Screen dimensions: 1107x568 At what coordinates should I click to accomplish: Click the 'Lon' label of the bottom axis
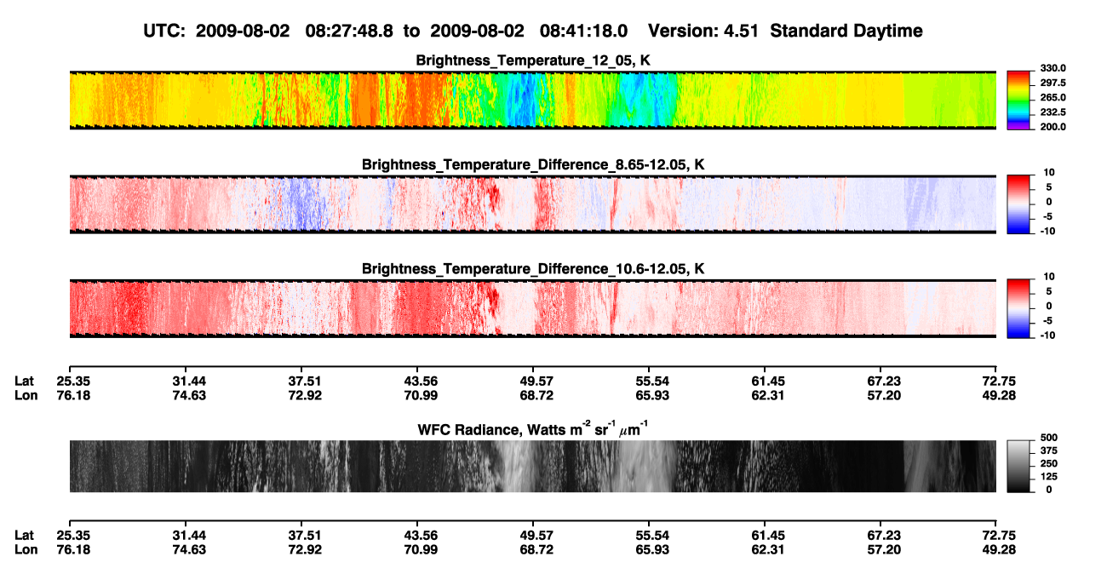point(26,550)
